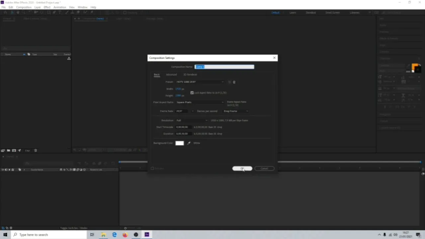Click the Composition Name input field
This screenshot has height=239, width=425.
pyautogui.click(x=224, y=67)
